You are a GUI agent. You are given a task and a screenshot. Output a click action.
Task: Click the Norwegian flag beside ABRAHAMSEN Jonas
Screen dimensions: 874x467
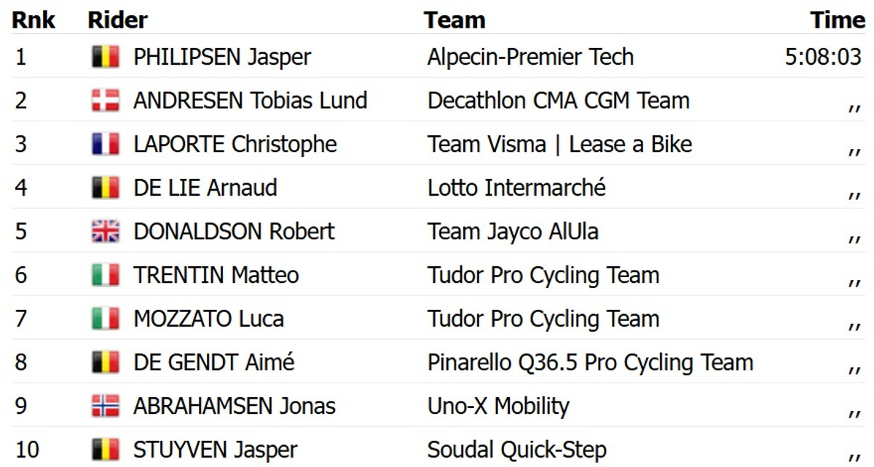tap(106, 407)
